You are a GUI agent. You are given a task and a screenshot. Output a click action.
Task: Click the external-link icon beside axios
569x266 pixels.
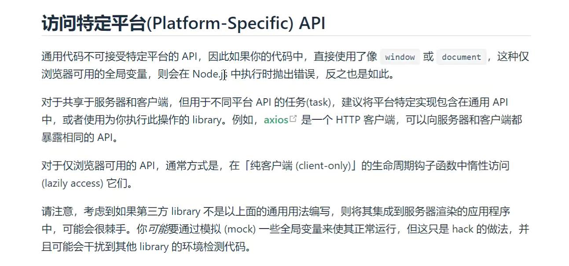click(294, 119)
